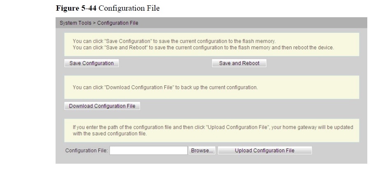
Task: Click the bold Figure 5-44 caption text
Action: (x=76, y=8)
